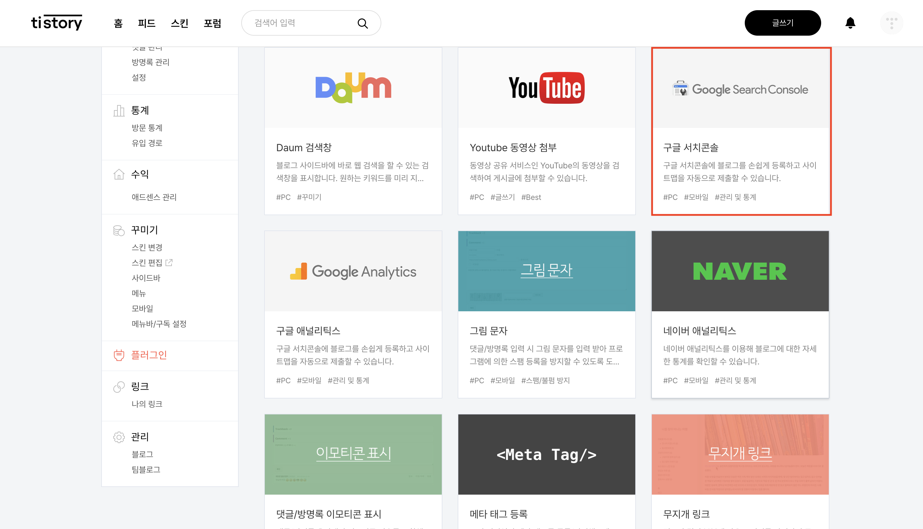Open the 구글 서치콘솔 plugin card
This screenshot has height=529, width=923.
coord(741,131)
